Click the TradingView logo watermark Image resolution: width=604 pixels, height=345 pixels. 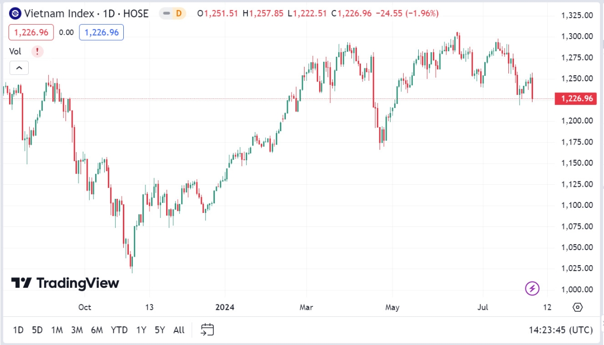(x=65, y=283)
